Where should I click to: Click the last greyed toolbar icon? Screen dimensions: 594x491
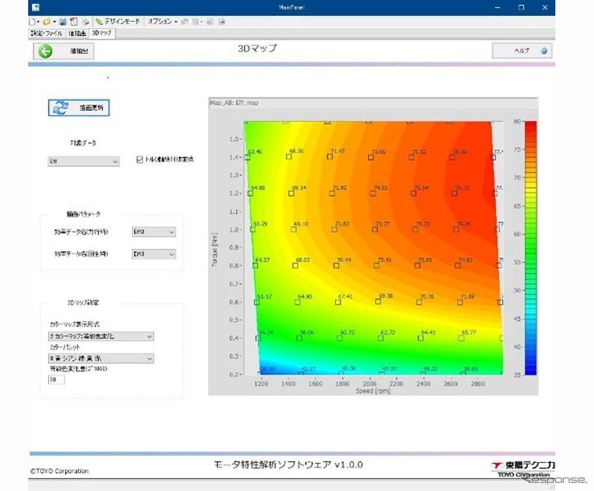coord(222,21)
